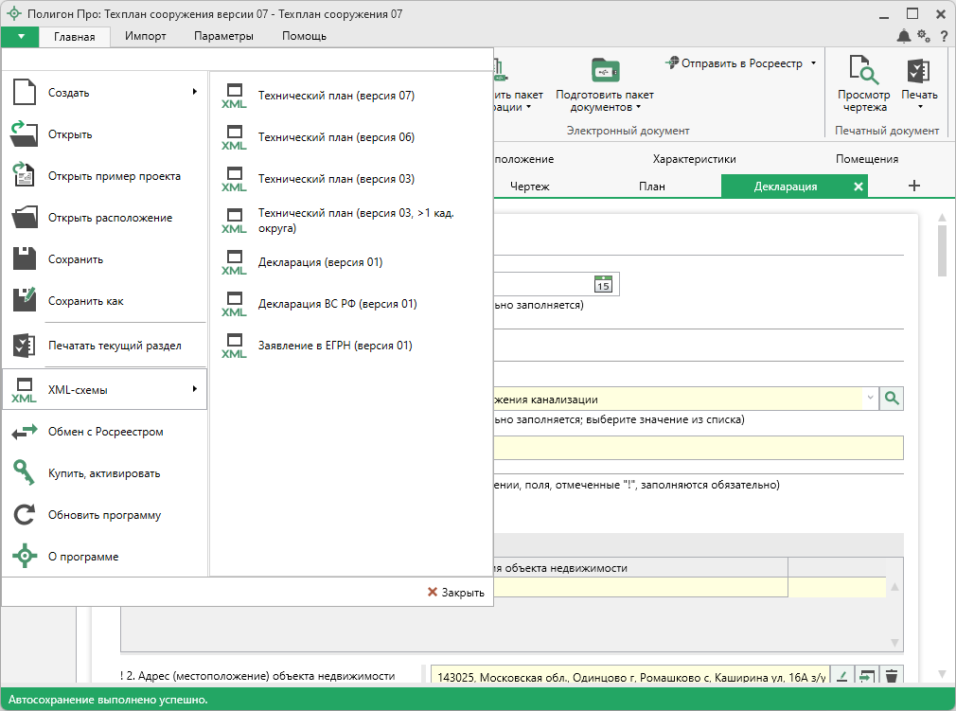Open the notifications bell icon

[904, 36]
